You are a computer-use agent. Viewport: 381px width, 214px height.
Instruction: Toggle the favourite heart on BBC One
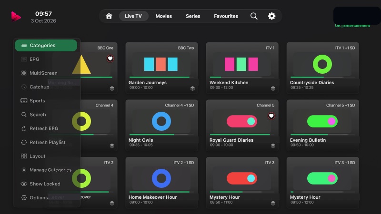click(x=110, y=58)
